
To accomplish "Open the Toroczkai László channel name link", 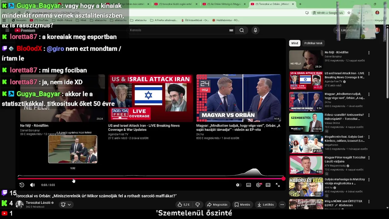I will point(38,203).
